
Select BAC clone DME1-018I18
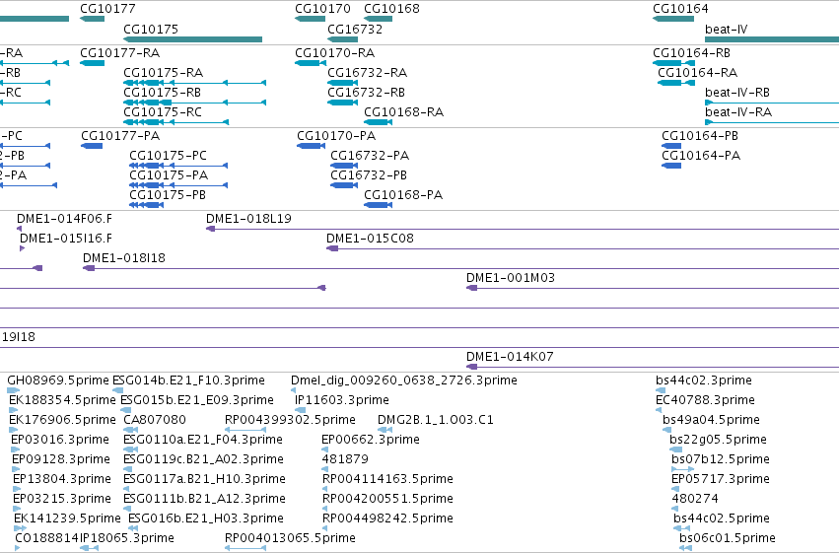coord(460,268)
